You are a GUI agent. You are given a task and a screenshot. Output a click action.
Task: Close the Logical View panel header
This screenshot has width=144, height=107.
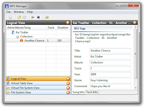pos(68,23)
